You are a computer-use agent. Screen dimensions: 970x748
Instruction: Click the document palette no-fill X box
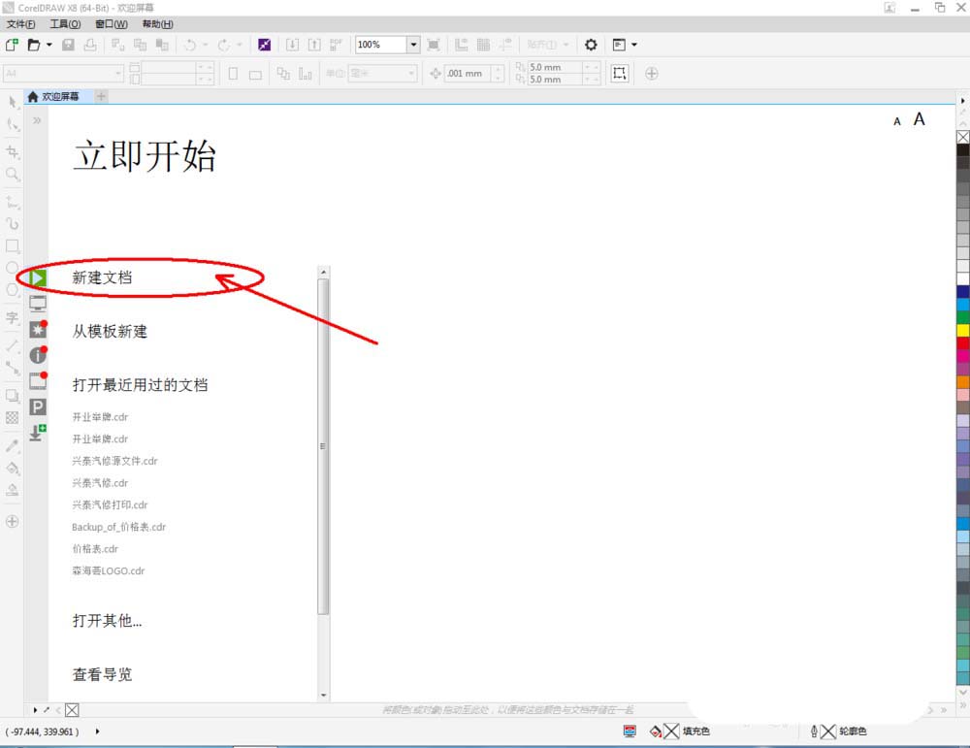tap(72, 710)
